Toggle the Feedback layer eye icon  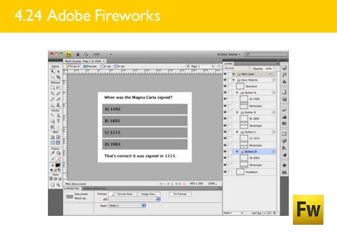[x=225, y=172]
